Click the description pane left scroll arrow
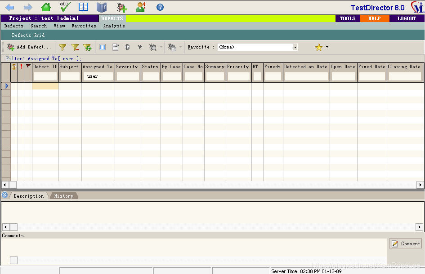 (6, 227)
